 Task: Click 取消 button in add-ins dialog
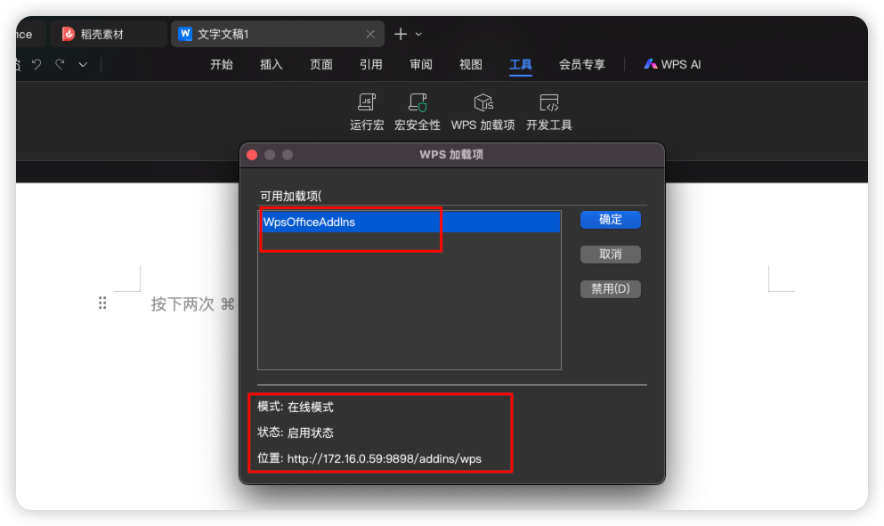pos(611,255)
